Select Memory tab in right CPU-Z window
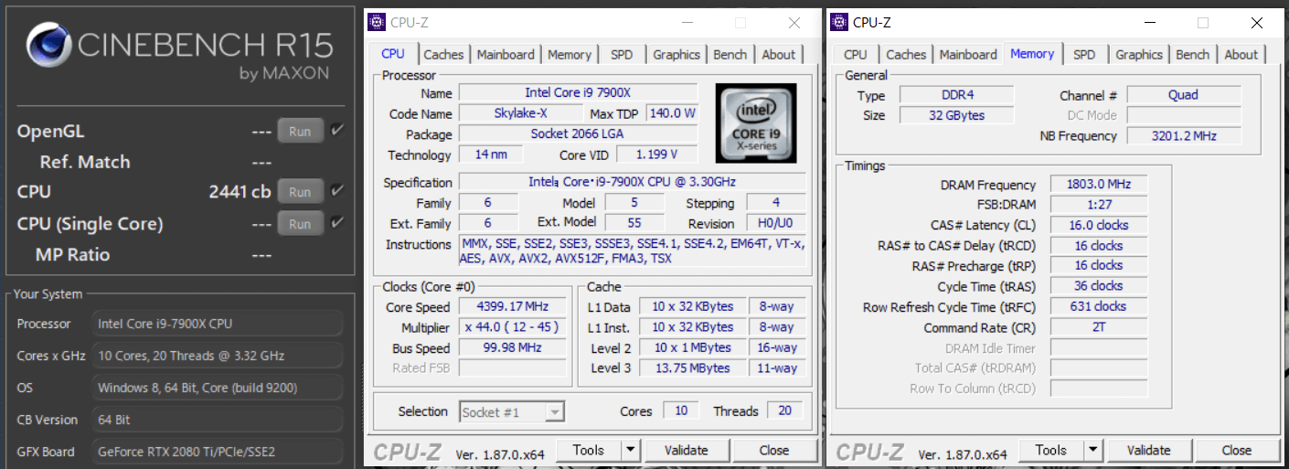The height and width of the screenshot is (469, 1289). [1032, 54]
